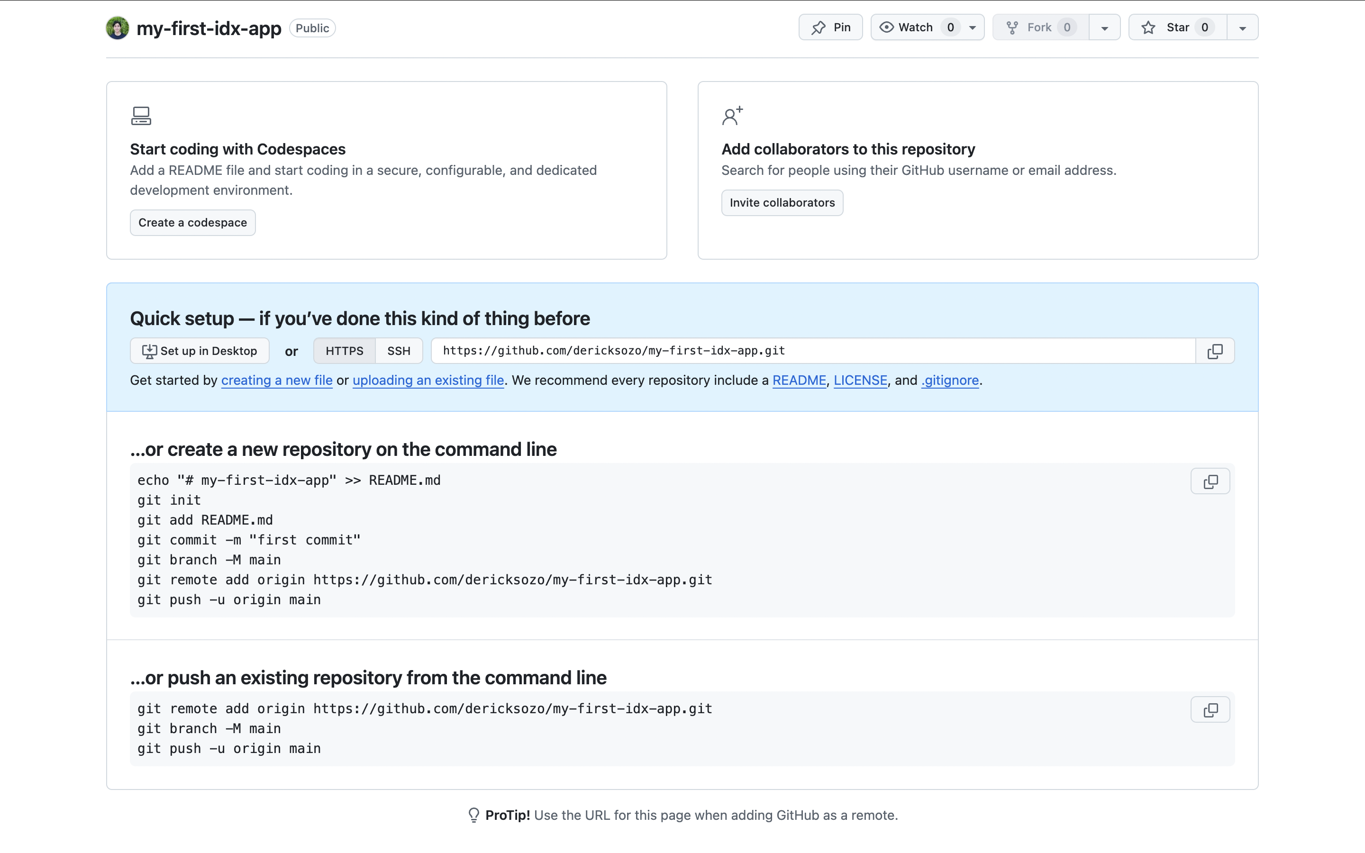Open the README link

[x=799, y=380]
